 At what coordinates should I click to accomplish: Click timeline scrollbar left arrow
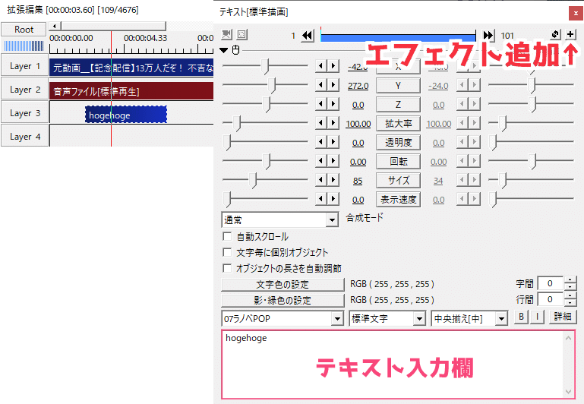(x=55, y=26)
